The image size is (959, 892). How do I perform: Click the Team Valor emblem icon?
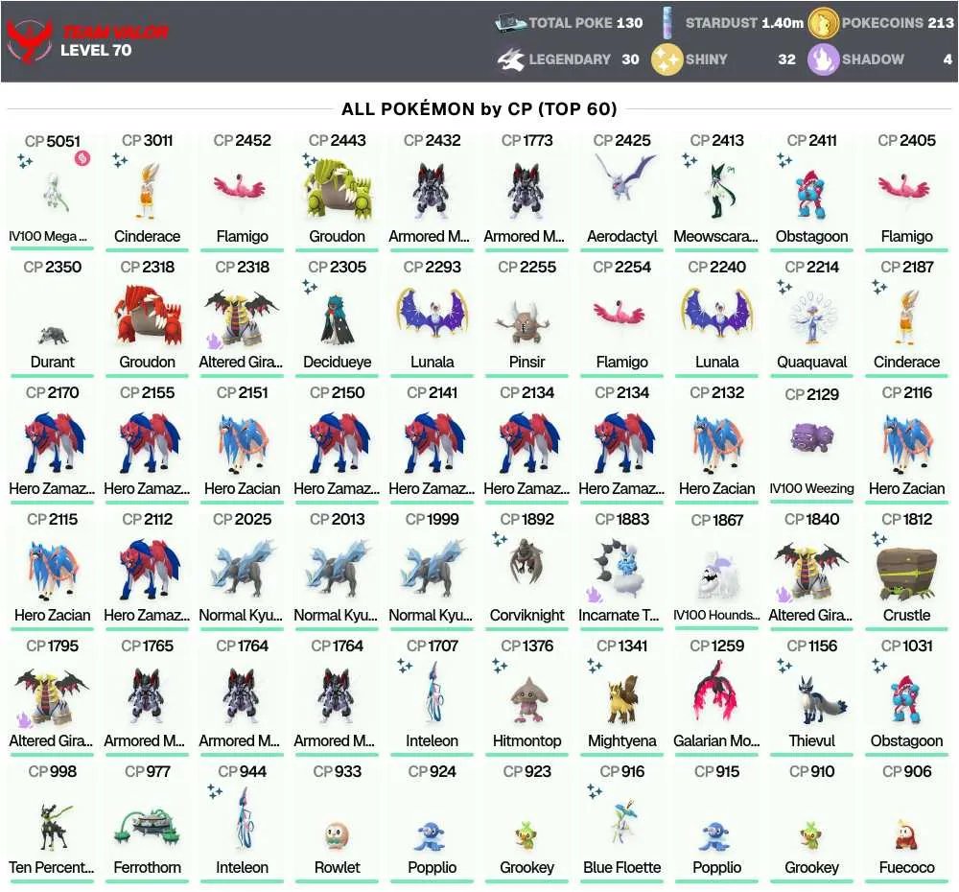(x=30, y=41)
